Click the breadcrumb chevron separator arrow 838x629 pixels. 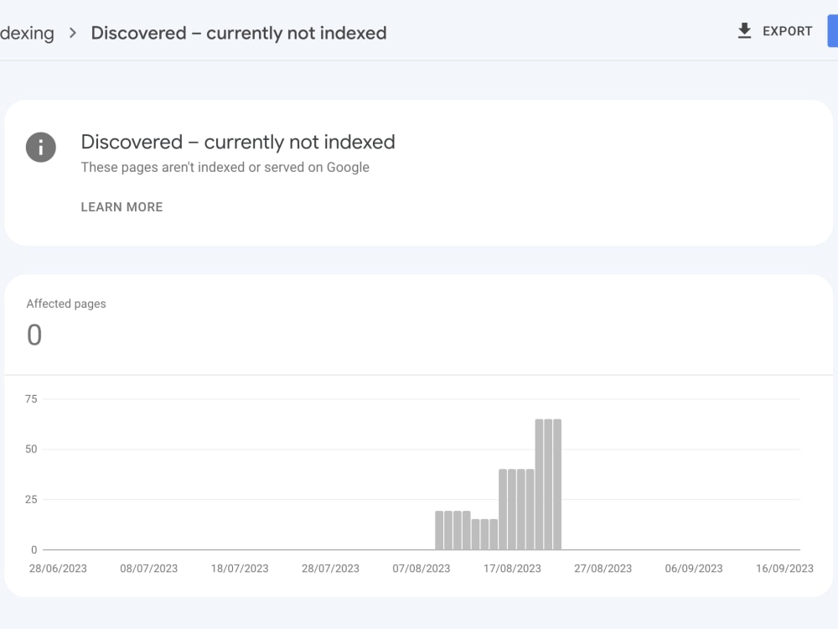(73, 34)
